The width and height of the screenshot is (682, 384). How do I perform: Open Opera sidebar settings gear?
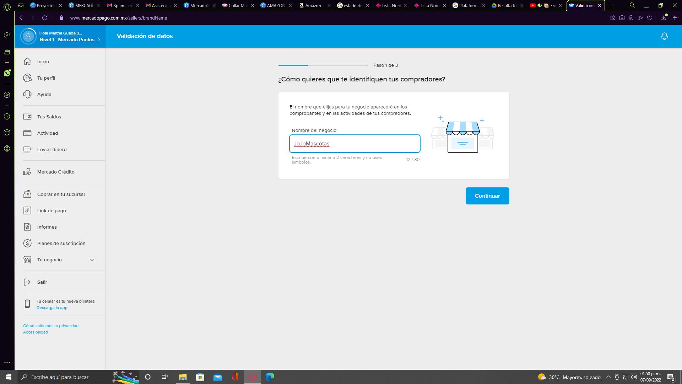(x=7, y=149)
